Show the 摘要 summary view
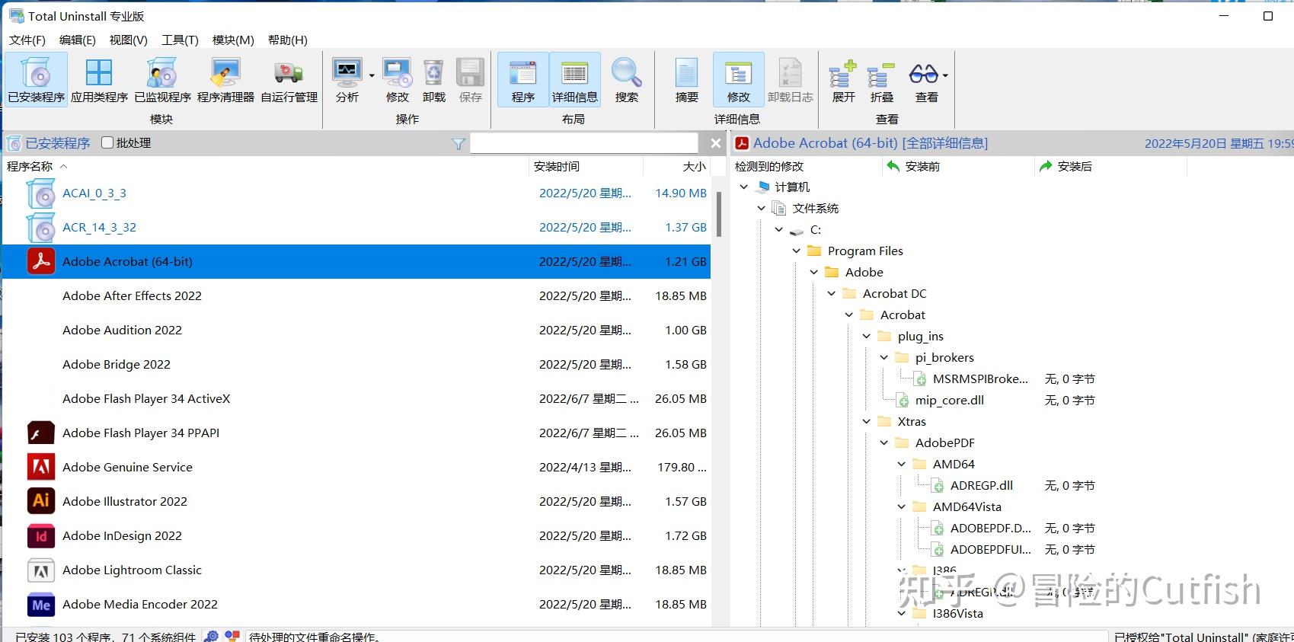This screenshot has height=642, width=1294. point(686,80)
